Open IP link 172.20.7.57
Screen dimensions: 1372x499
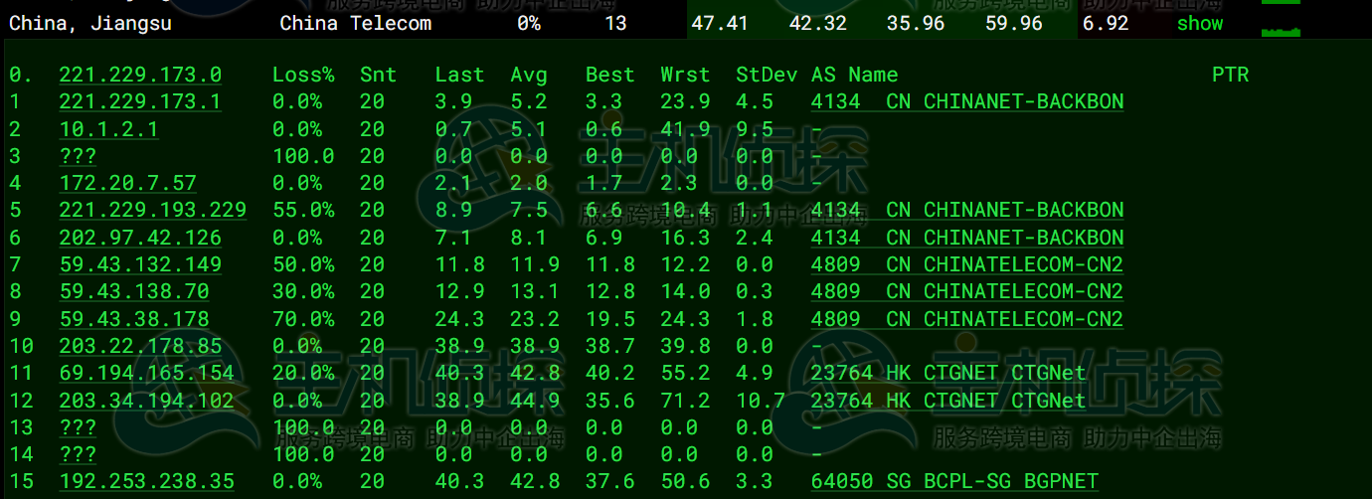tap(127, 183)
